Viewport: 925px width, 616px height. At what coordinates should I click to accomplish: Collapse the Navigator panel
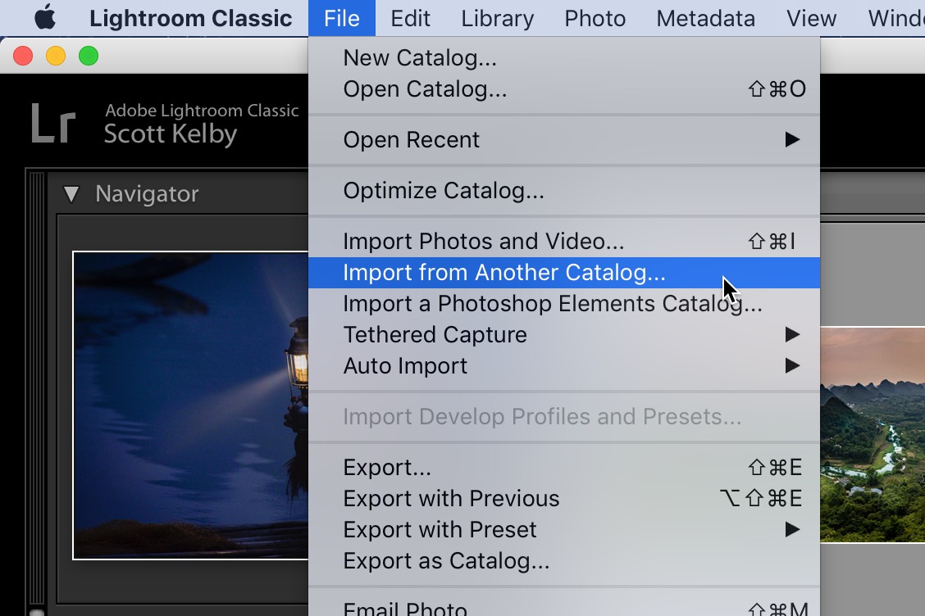point(72,194)
